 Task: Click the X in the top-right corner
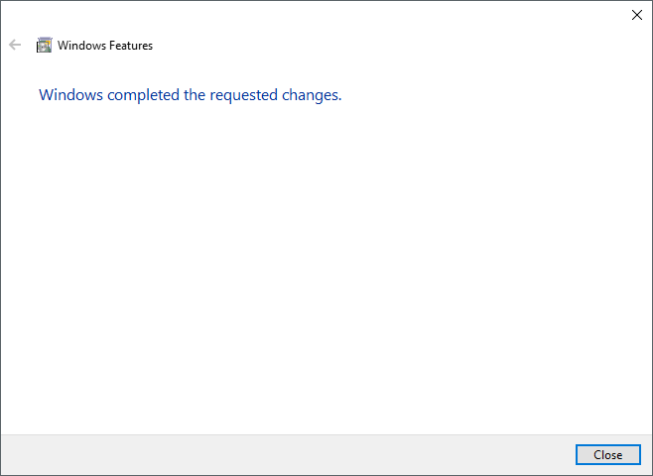[637, 15]
